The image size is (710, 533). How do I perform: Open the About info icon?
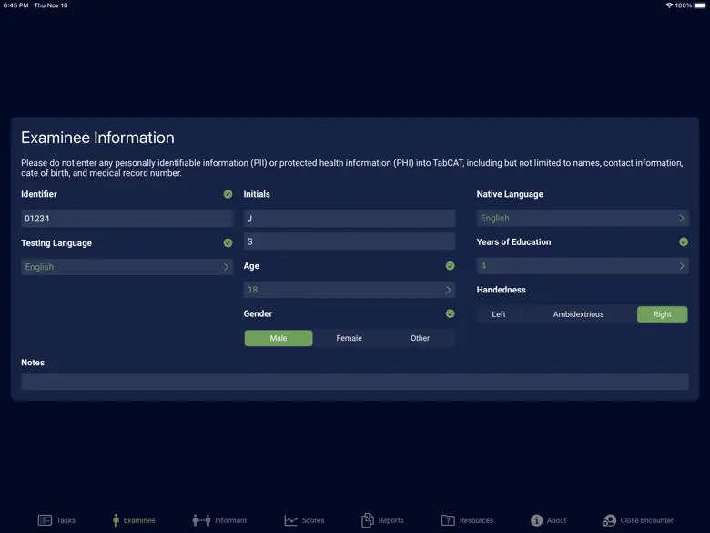point(536,520)
